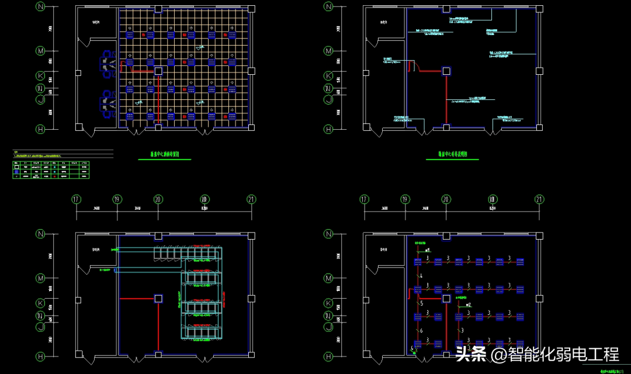Click axis bubble M of top-right plan
This screenshot has height=374, width=631.
[x=329, y=51]
